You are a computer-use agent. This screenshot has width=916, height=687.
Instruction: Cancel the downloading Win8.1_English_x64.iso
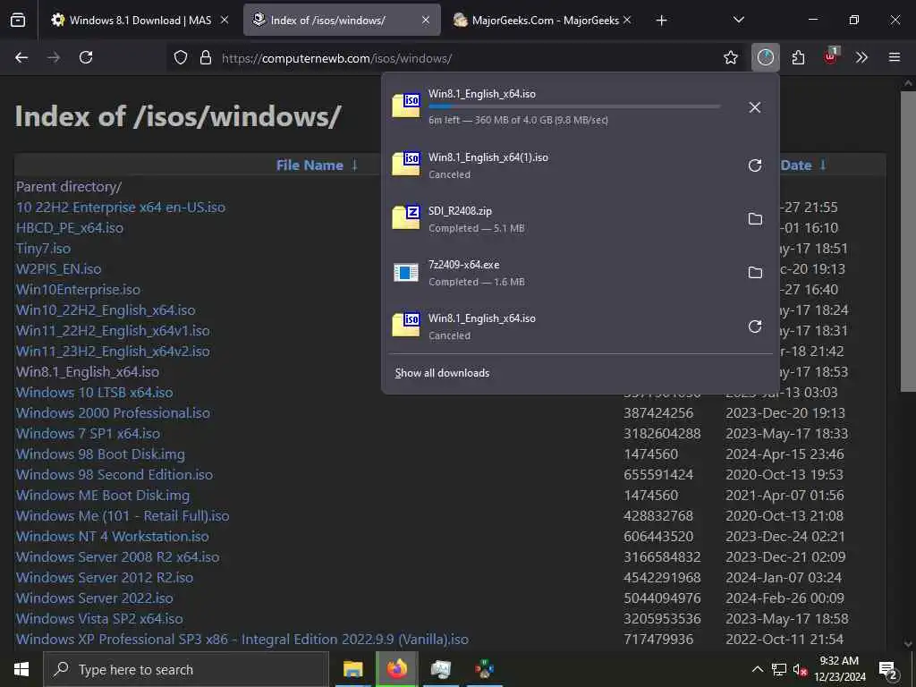click(755, 107)
